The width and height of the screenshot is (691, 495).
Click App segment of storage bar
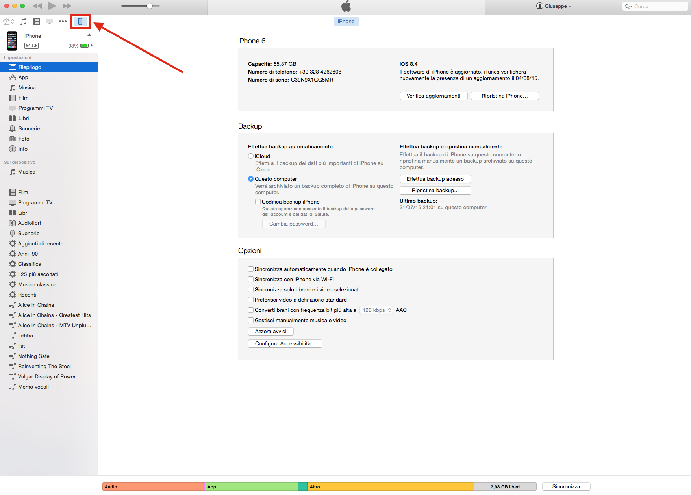tap(252, 487)
